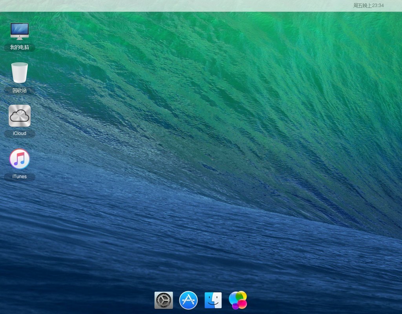The height and width of the screenshot is (314, 402).
Task: Select the iTunes music note icon
Action: tap(20, 159)
